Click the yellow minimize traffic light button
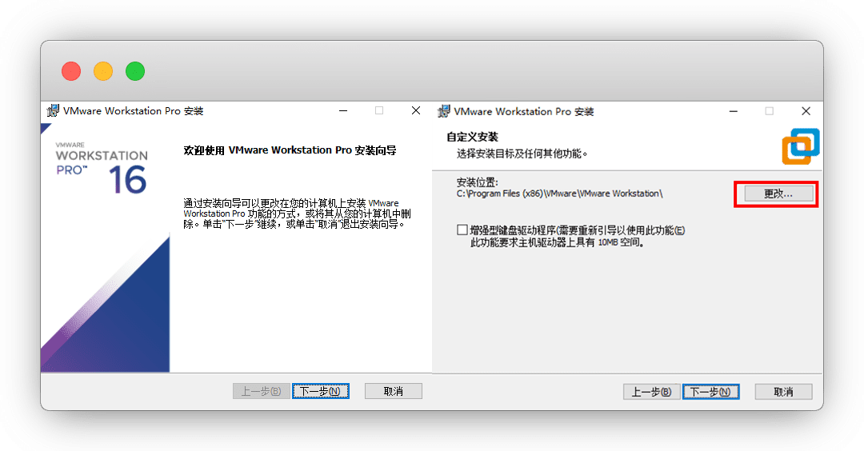The height and width of the screenshot is (451, 864). tap(103, 71)
